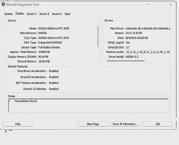
Task: Open the Sound 1 tab
Action: tap(31, 14)
